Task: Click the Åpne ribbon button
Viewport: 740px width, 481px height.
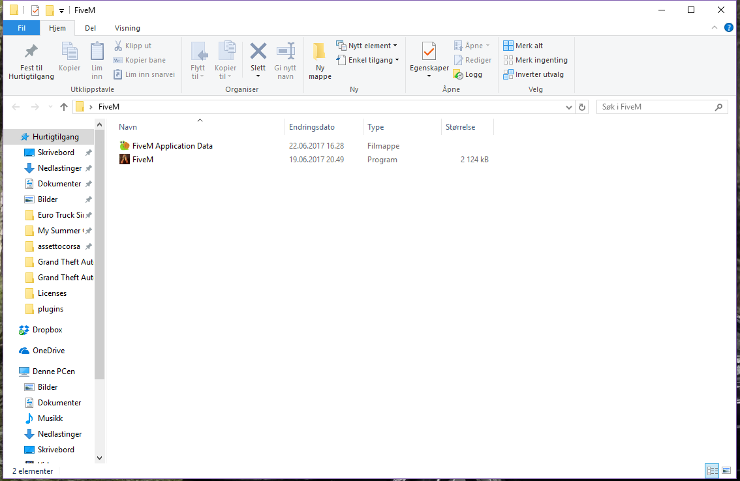Action: tap(472, 46)
